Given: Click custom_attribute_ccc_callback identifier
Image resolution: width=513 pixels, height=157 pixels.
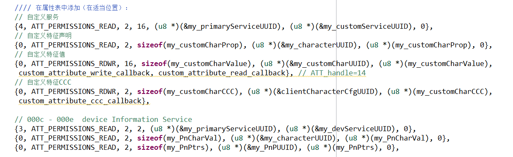Looking at the screenshot, I should [80, 101].
